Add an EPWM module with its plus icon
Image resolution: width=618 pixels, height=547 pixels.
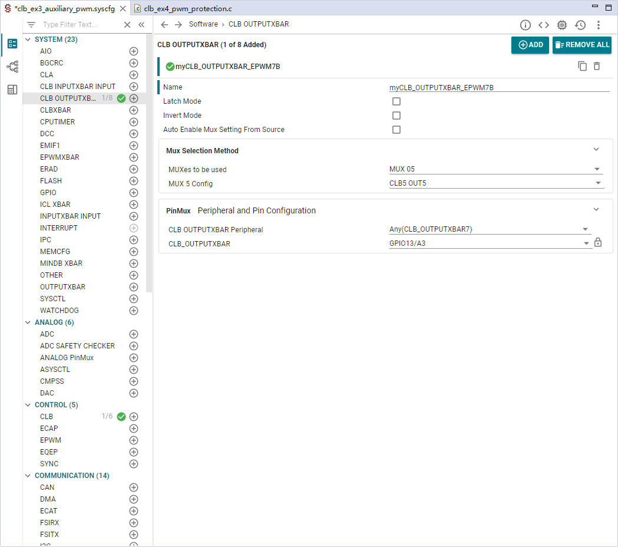pos(134,440)
